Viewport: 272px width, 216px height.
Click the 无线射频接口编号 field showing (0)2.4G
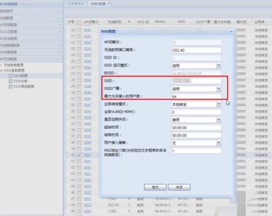(x=196, y=50)
